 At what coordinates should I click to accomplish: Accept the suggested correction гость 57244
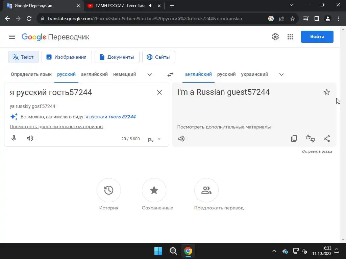point(122,117)
